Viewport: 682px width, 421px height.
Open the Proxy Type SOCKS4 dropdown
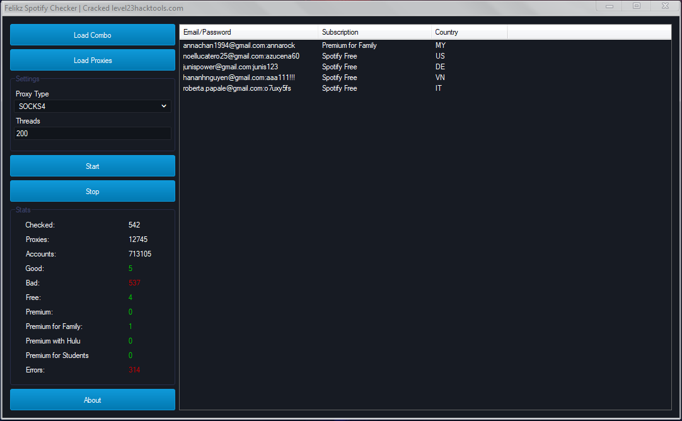[x=92, y=106]
